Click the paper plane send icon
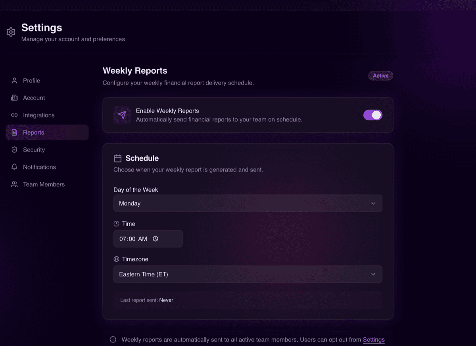 tap(122, 115)
